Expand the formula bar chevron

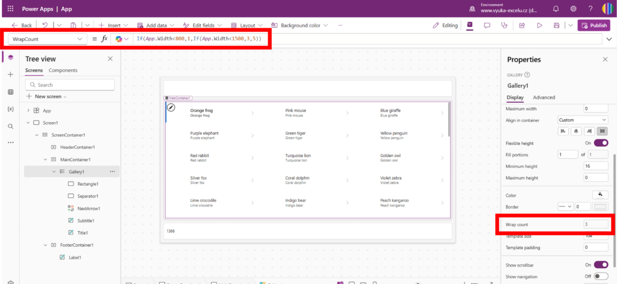point(610,39)
